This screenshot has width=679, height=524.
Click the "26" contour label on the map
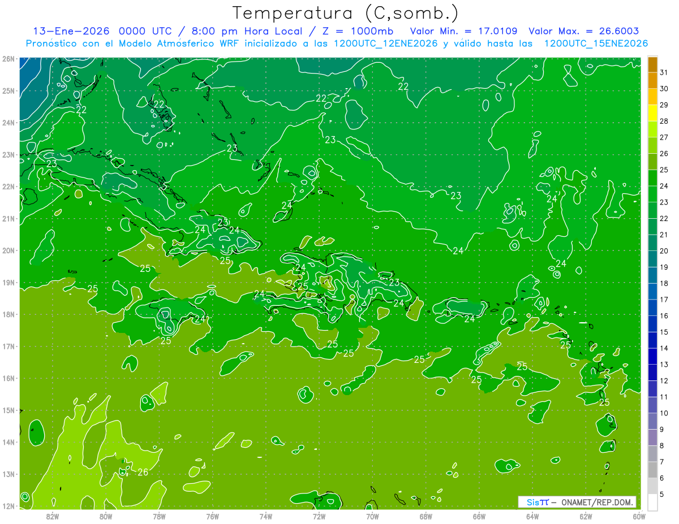(x=143, y=472)
